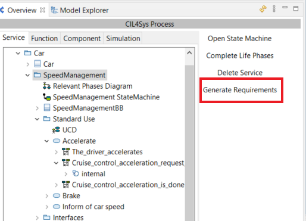Click the tree scroll up arrow
This screenshot has width=306, height=221.
tap(189, 53)
